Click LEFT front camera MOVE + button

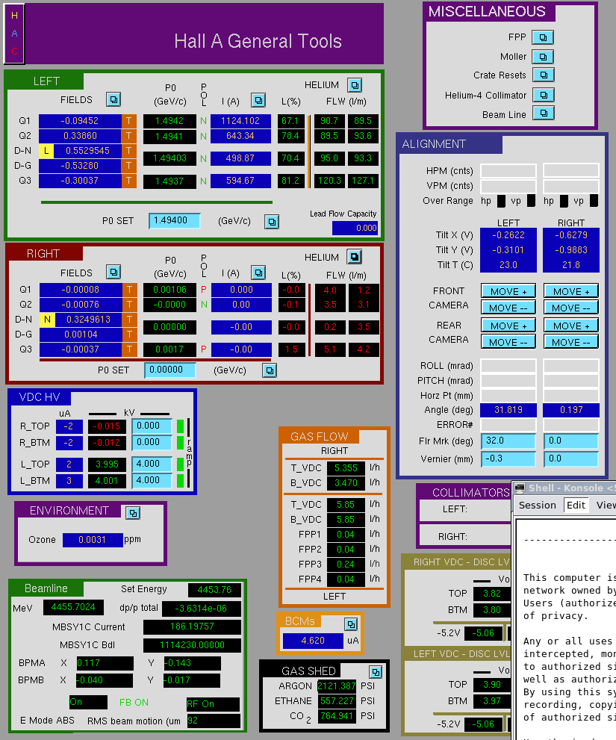tap(508, 291)
